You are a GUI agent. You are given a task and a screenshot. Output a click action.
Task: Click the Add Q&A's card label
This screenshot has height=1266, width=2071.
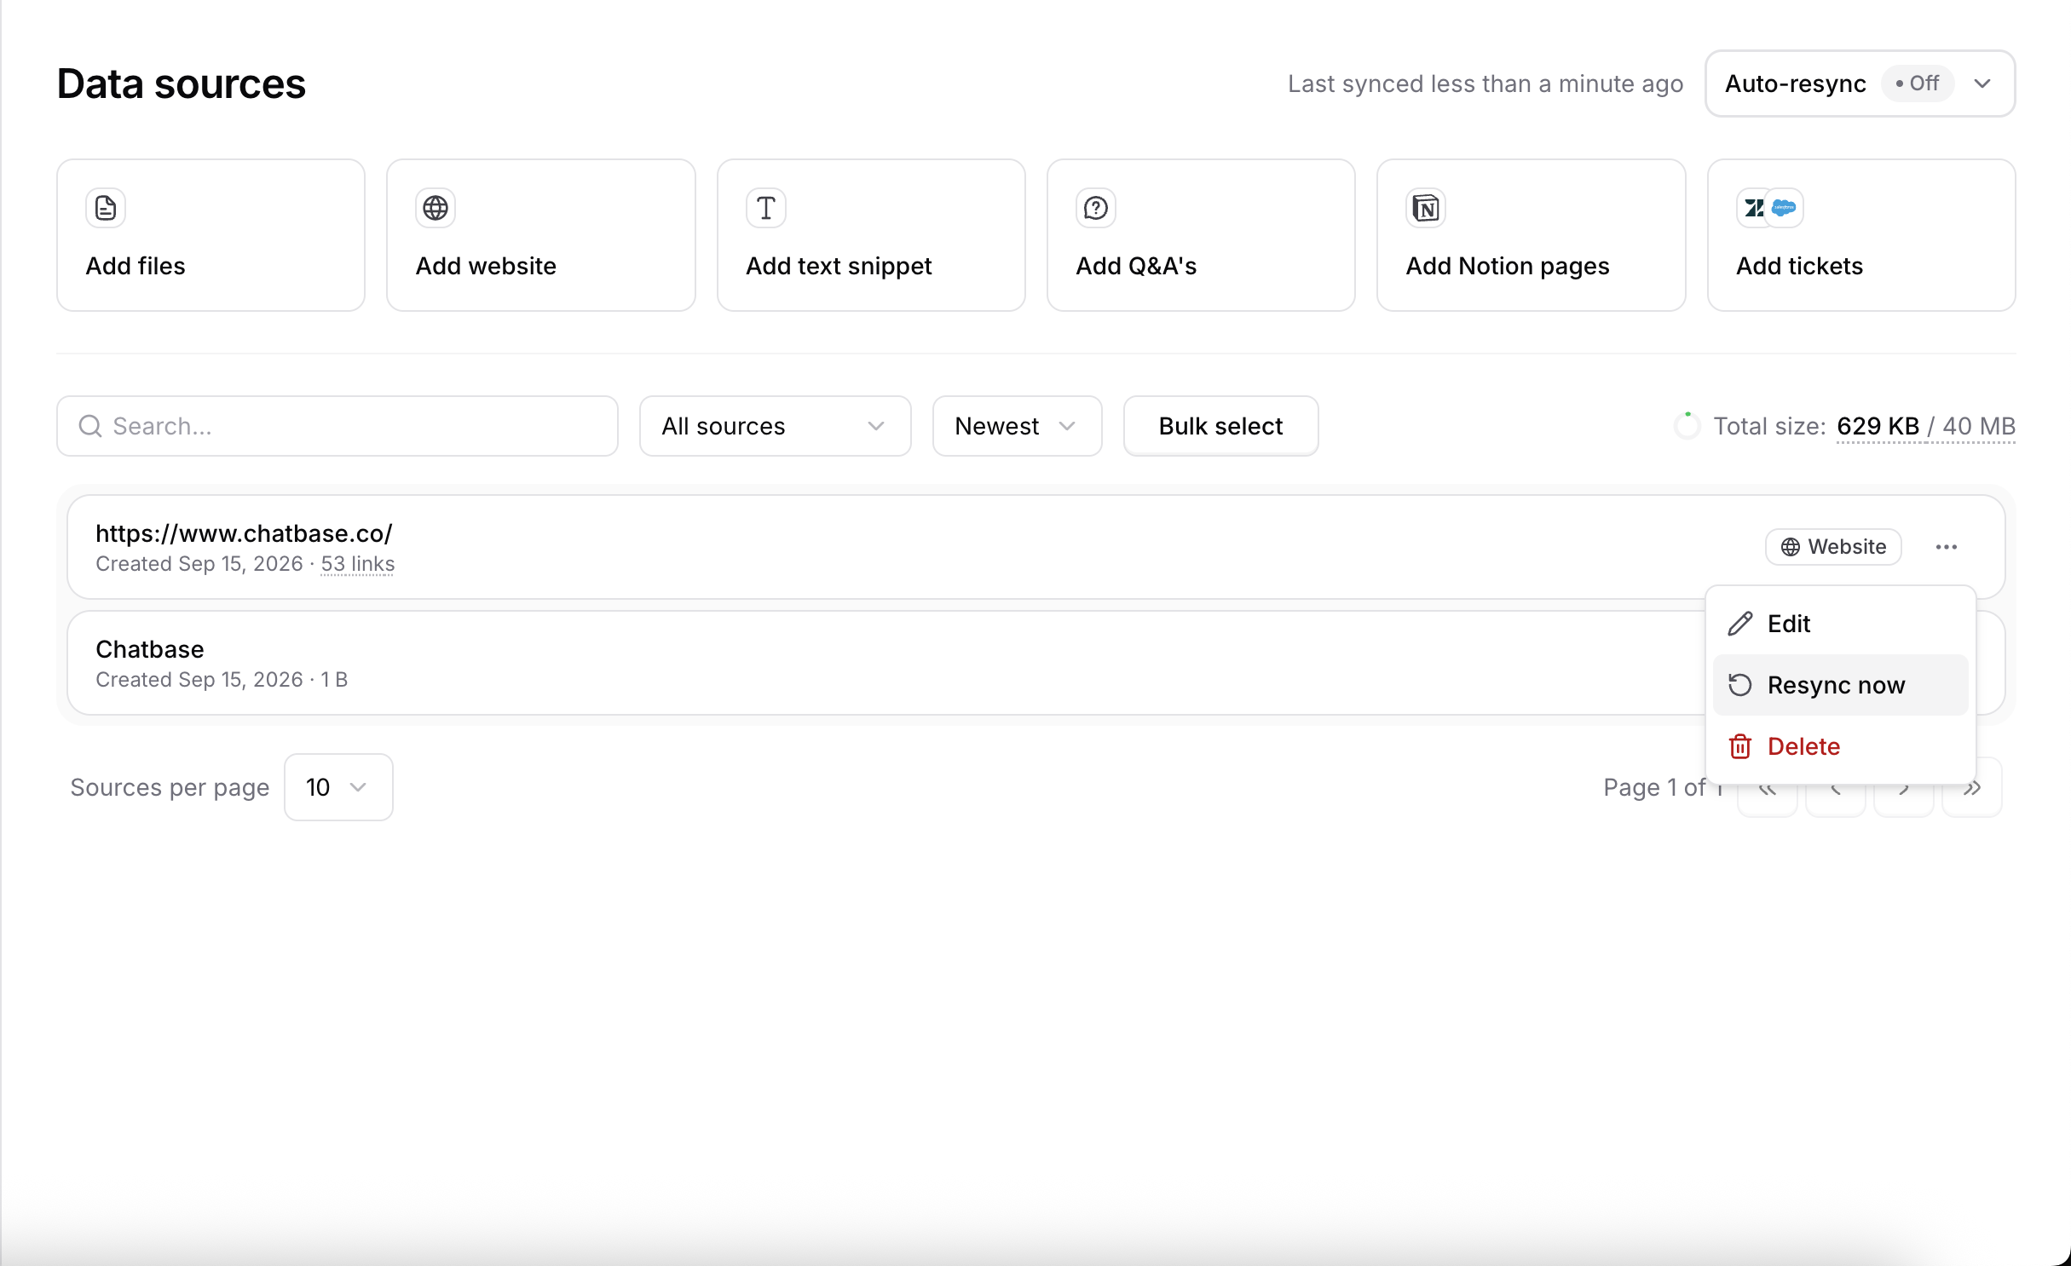point(1136,266)
